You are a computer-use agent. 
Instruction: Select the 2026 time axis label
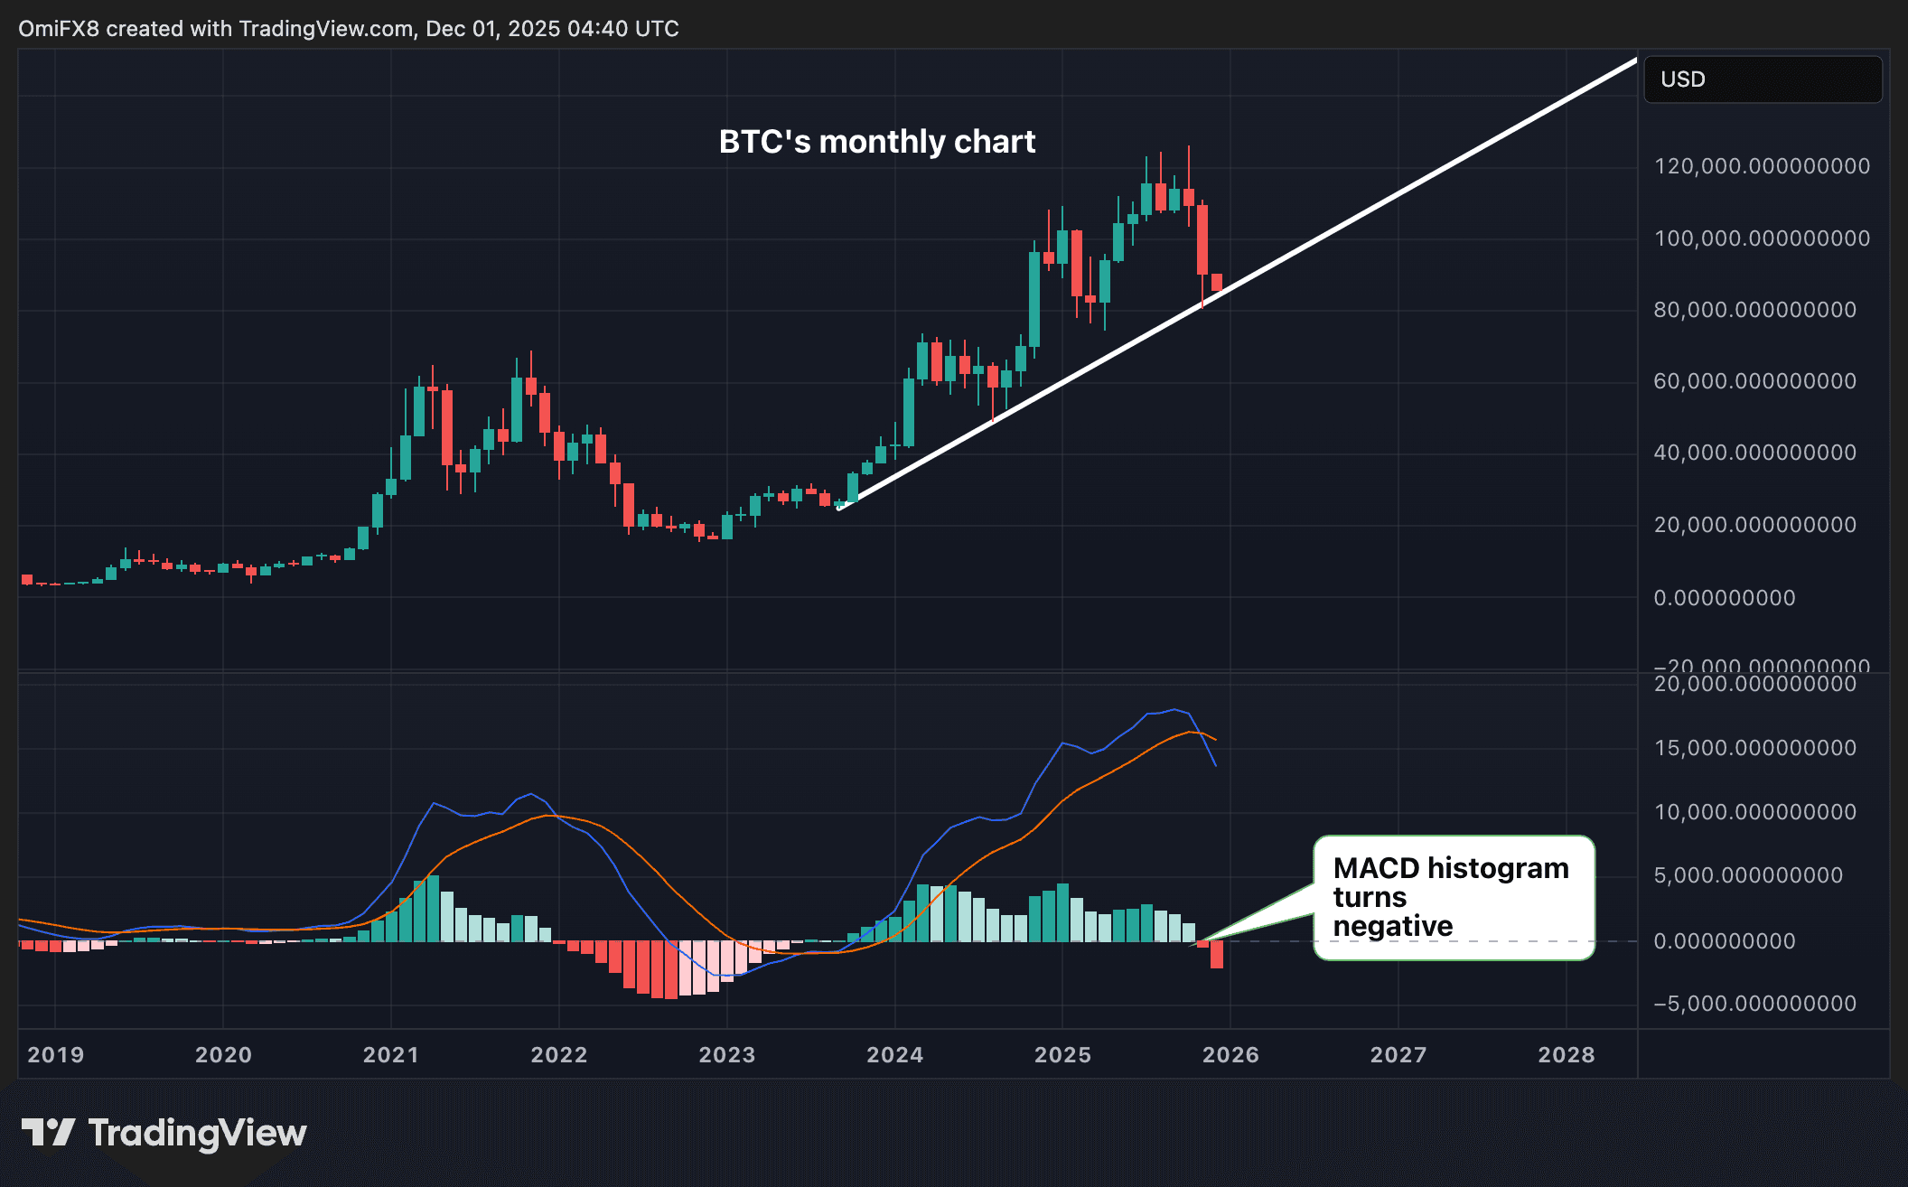1230,1054
